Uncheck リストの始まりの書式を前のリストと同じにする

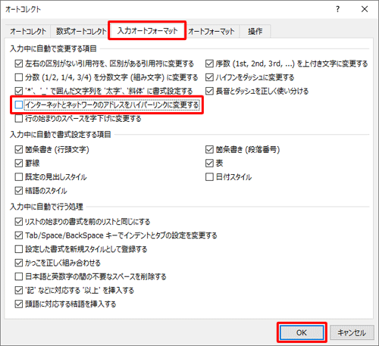click(19, 222)
